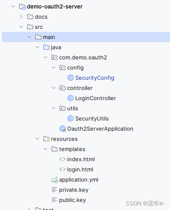Collapse the com.demo.oauth2 package

tap(45, 57)
